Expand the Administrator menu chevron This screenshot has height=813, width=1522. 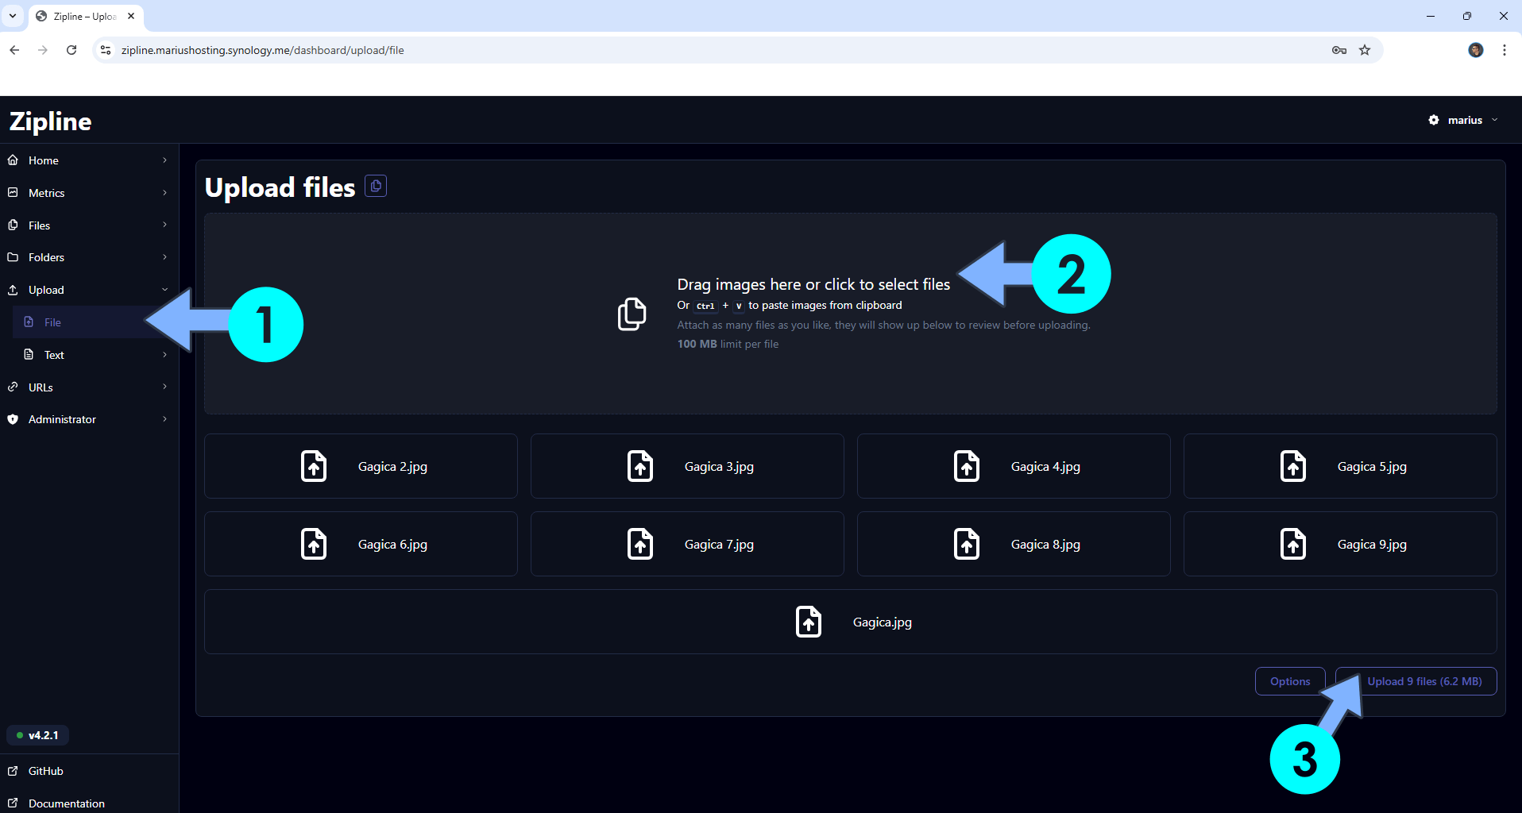[x=164, y=419]
